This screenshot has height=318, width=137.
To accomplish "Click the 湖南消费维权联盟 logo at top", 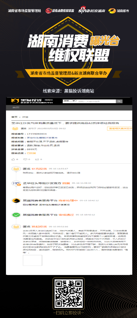I will pyautogui.click(x=60, y=11).
